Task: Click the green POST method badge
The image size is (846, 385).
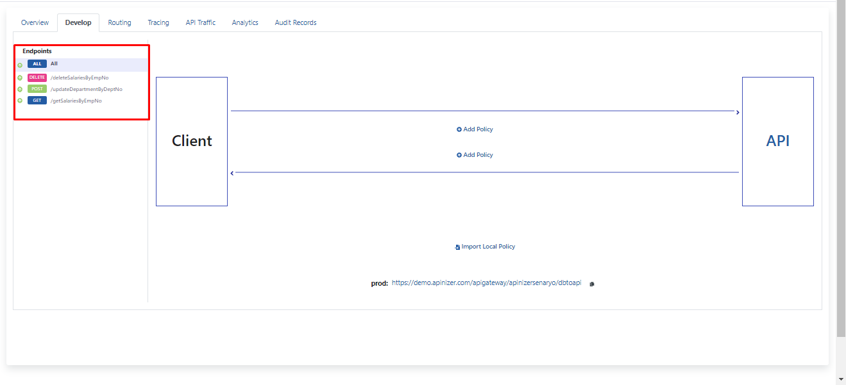Action: (37, 89)
